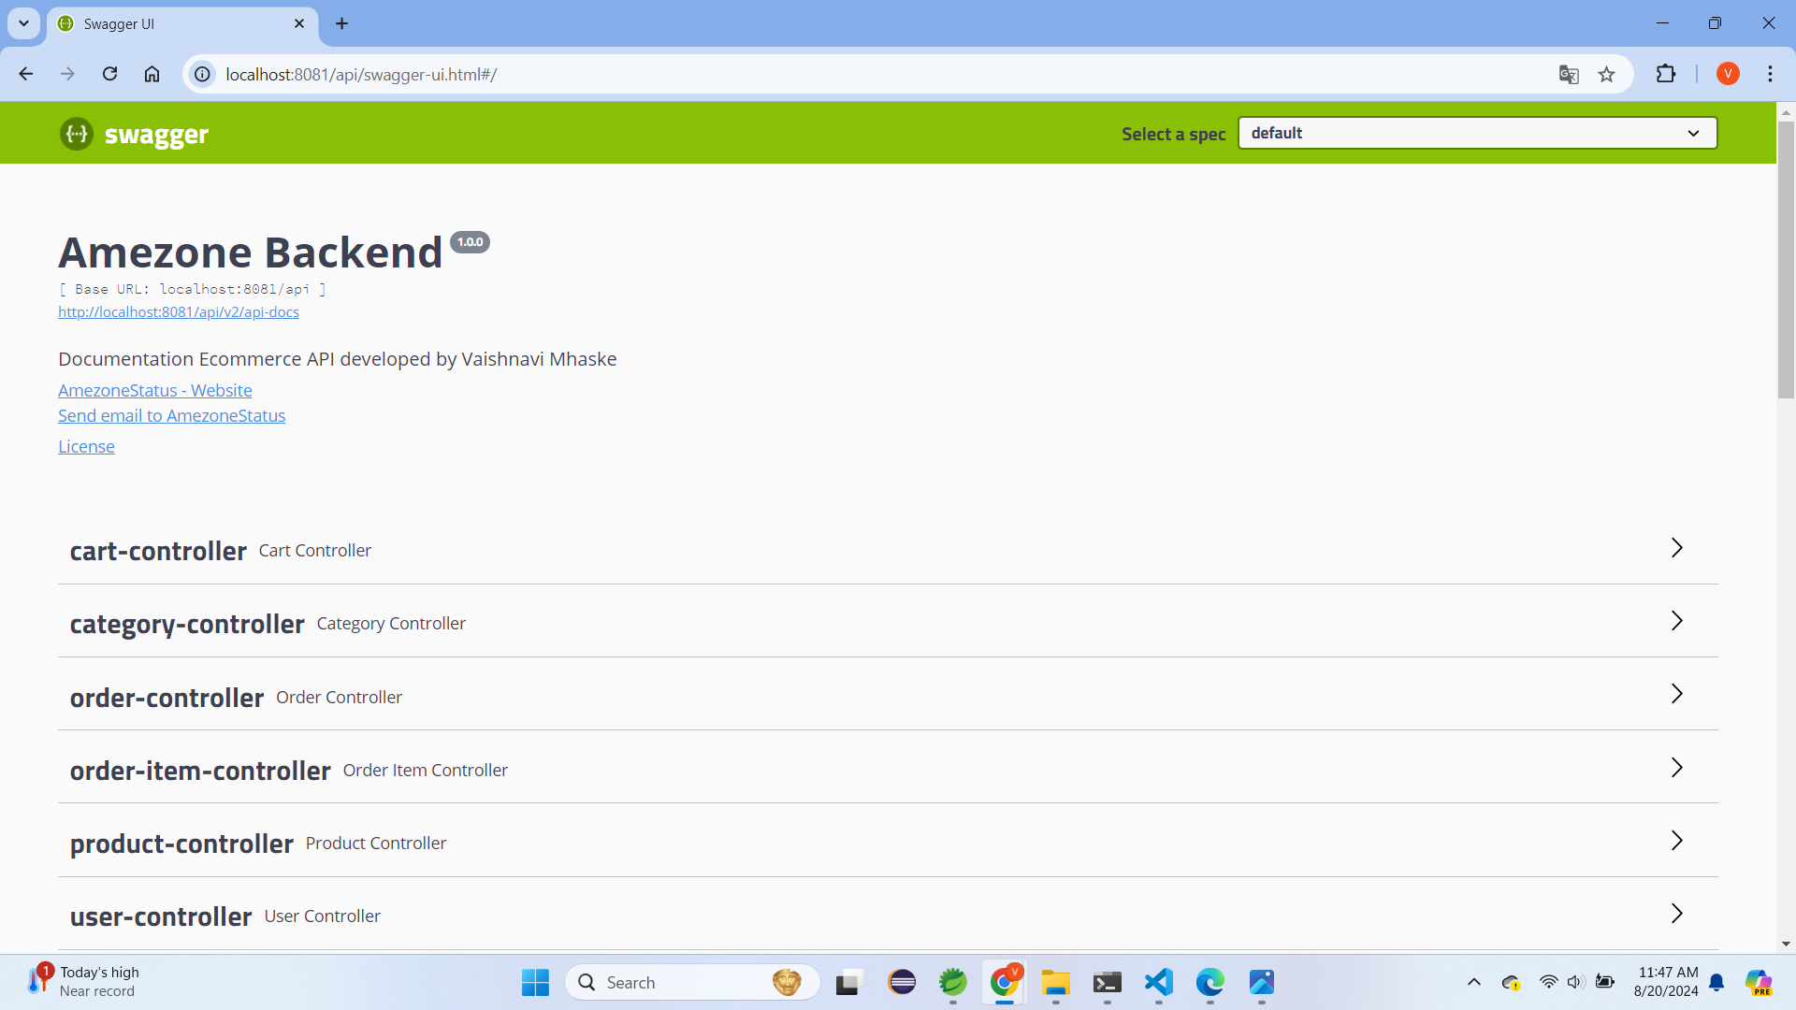Reload the page with refresh icon
This screenshot has height=1010, width=1796.
(109, 74)
